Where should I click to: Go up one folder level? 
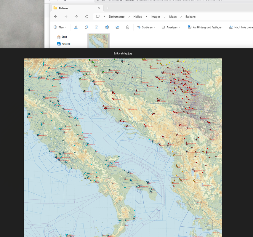pos(76,17)
